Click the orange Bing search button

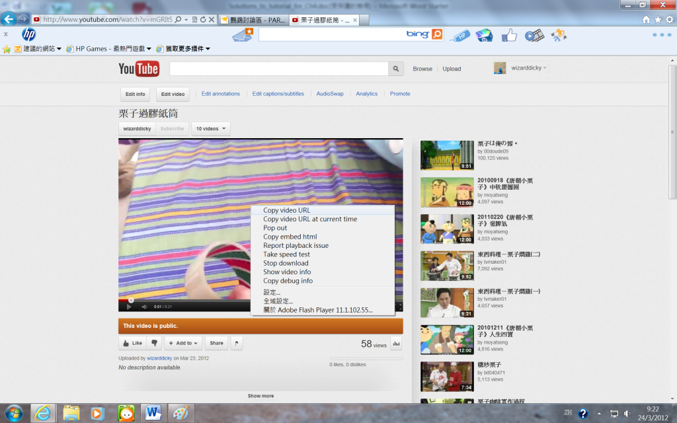click(437, 34)
